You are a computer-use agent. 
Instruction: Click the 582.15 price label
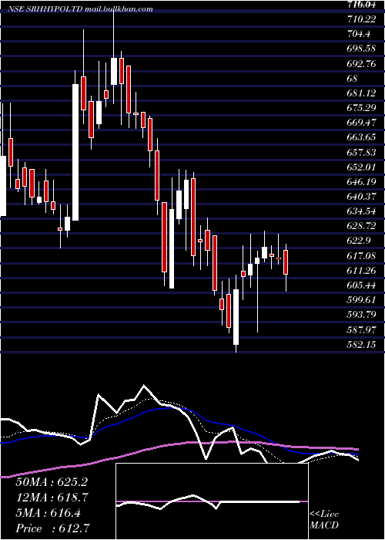[362, 344]
